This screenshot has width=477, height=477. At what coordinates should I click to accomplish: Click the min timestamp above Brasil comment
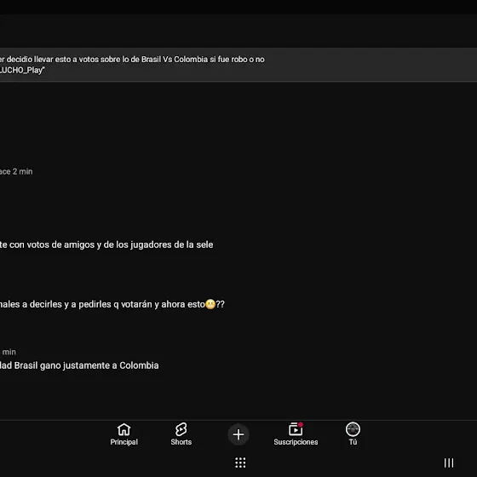click(x=9, y=352)
